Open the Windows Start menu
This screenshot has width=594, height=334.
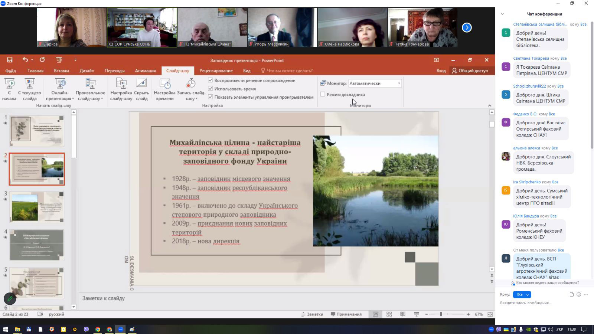click(x=6, y=329)
